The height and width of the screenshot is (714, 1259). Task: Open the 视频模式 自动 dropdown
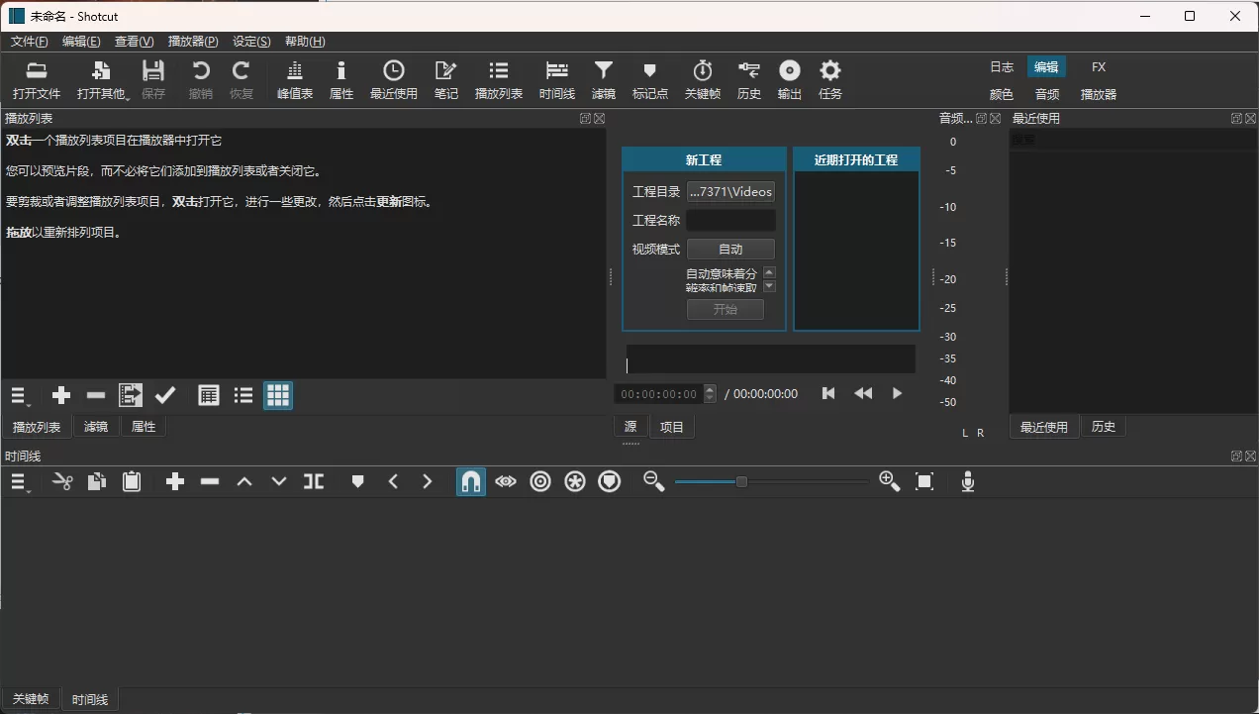coord(730,249)
